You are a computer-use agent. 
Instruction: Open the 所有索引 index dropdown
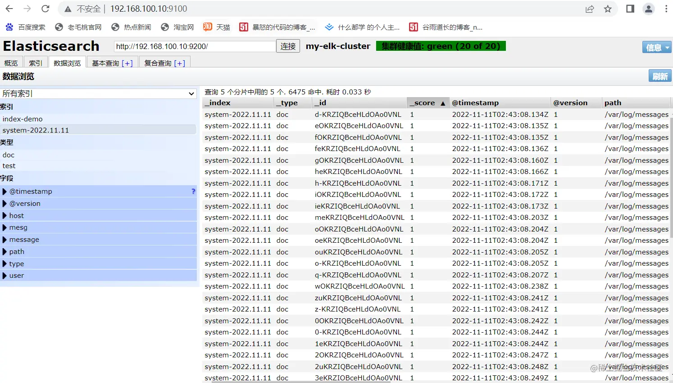click(x=98, y=94)
